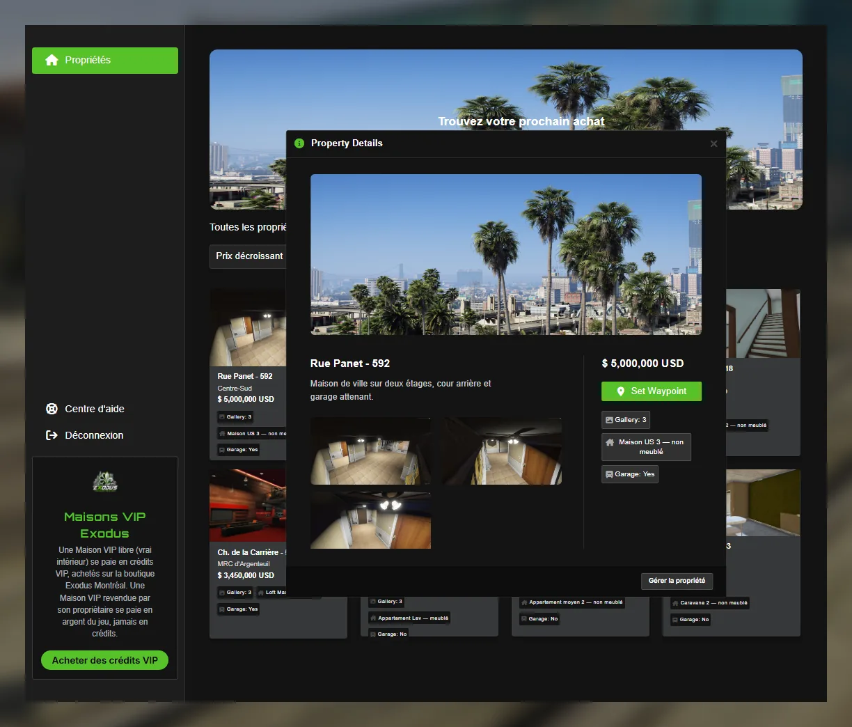Viewport: 852px width, 727px height.
Task: Open Centre d'aide from the sidebar
Action: pyautogui.click(x=85, y=409)
